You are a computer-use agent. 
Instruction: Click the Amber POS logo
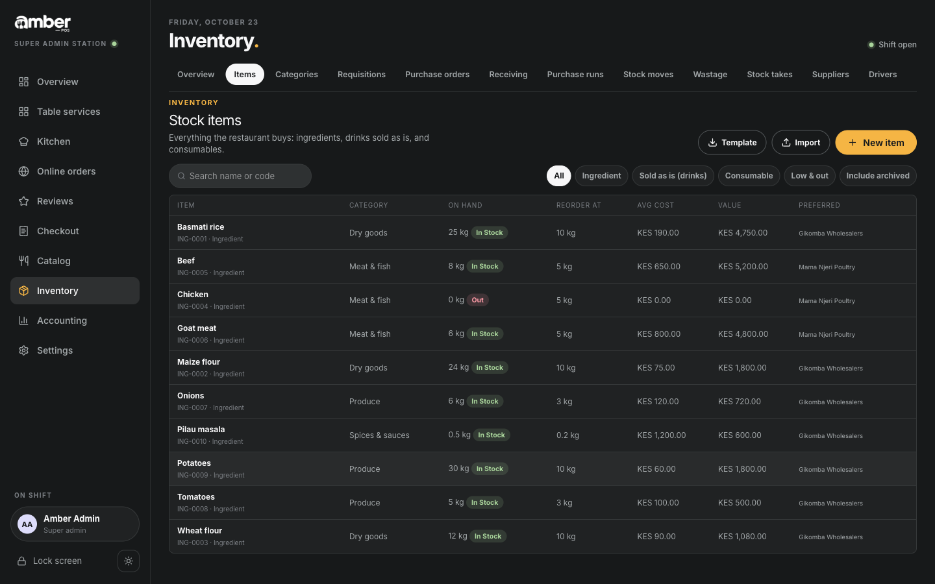tap(43, 23)
